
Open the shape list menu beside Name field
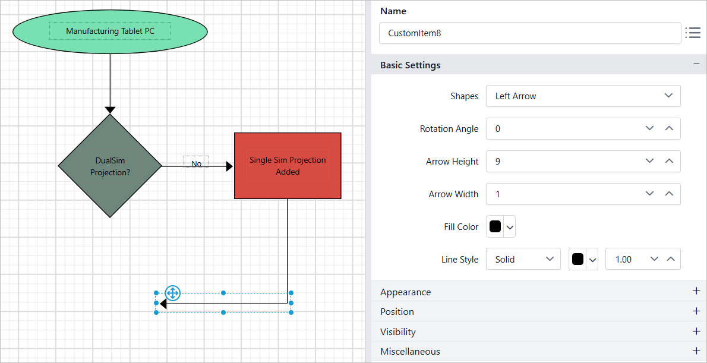(x=693, y=33)
